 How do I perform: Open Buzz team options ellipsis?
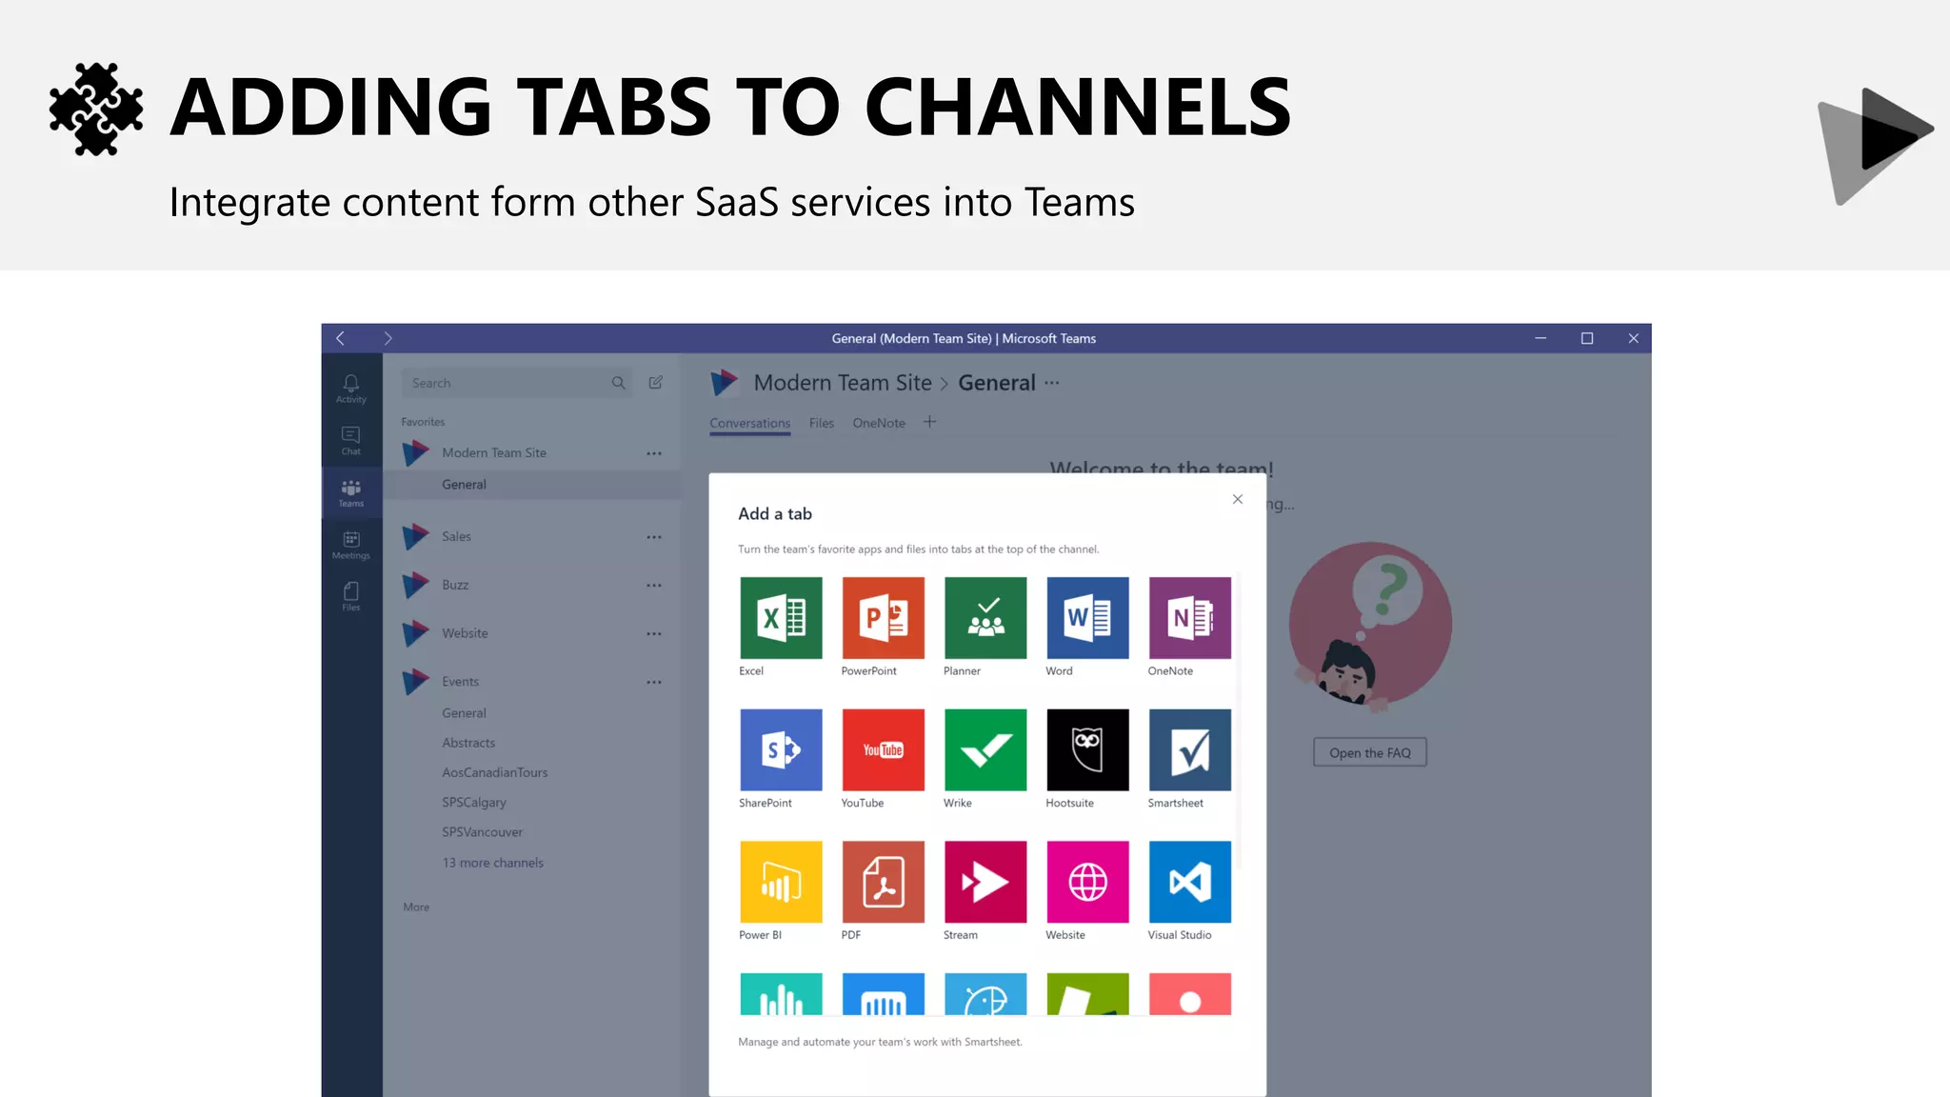coord(654,586)
